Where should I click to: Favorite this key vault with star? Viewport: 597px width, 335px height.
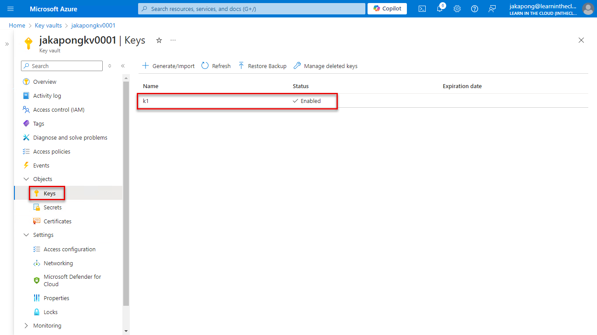159,40
